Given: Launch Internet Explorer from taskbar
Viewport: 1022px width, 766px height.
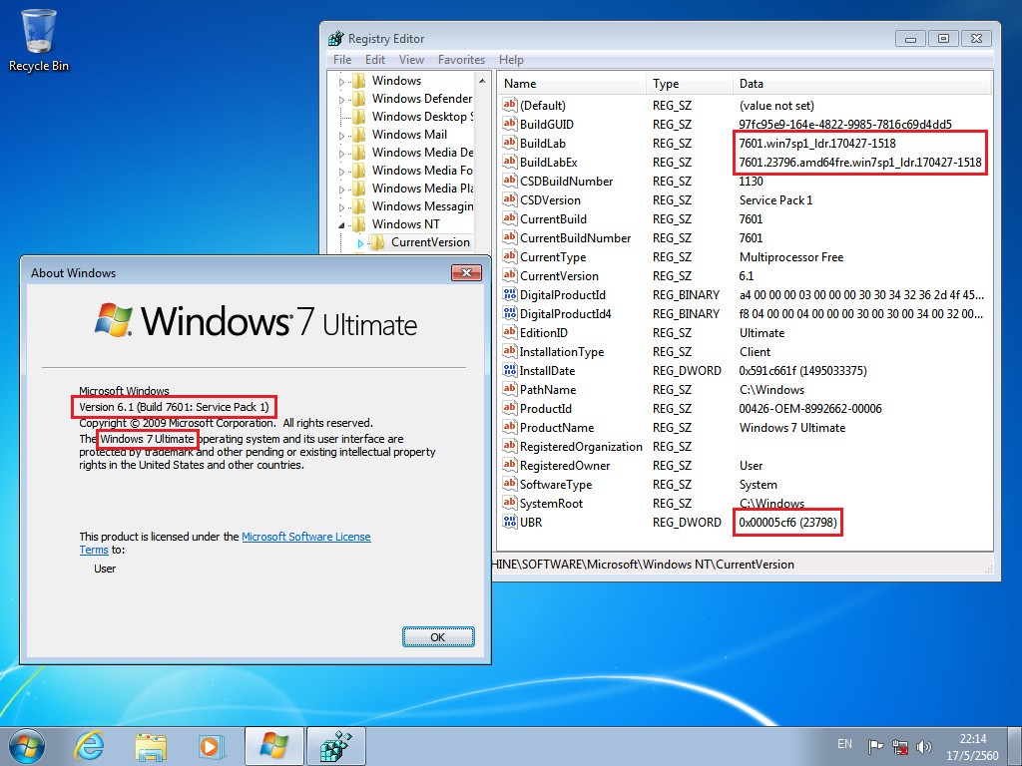Looking at the screenshot, I should [x=89, y=746].
